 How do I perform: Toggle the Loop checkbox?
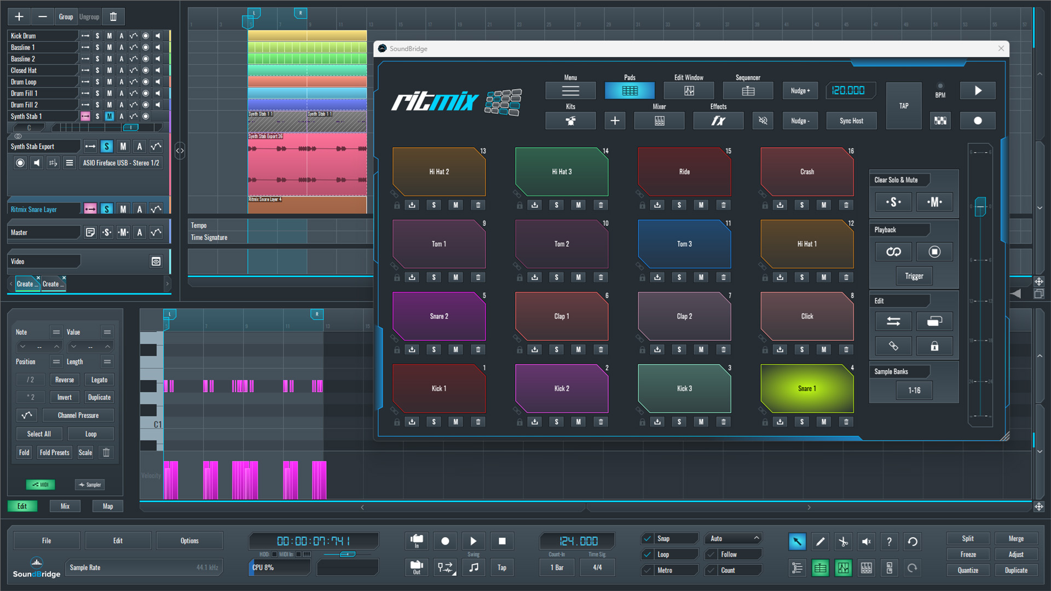(x=648, y=554)
